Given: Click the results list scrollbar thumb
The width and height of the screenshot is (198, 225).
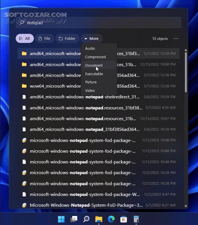Looking at the screenshot, I should pos(186,72).
